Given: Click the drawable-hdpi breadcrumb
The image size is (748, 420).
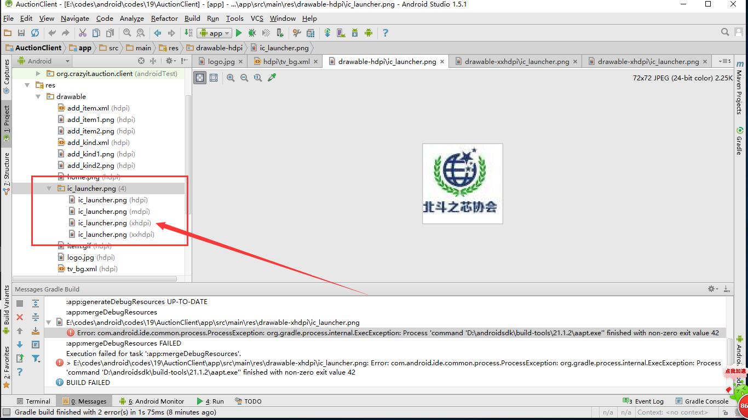Looking at the screenshot, I should [215, 48].
